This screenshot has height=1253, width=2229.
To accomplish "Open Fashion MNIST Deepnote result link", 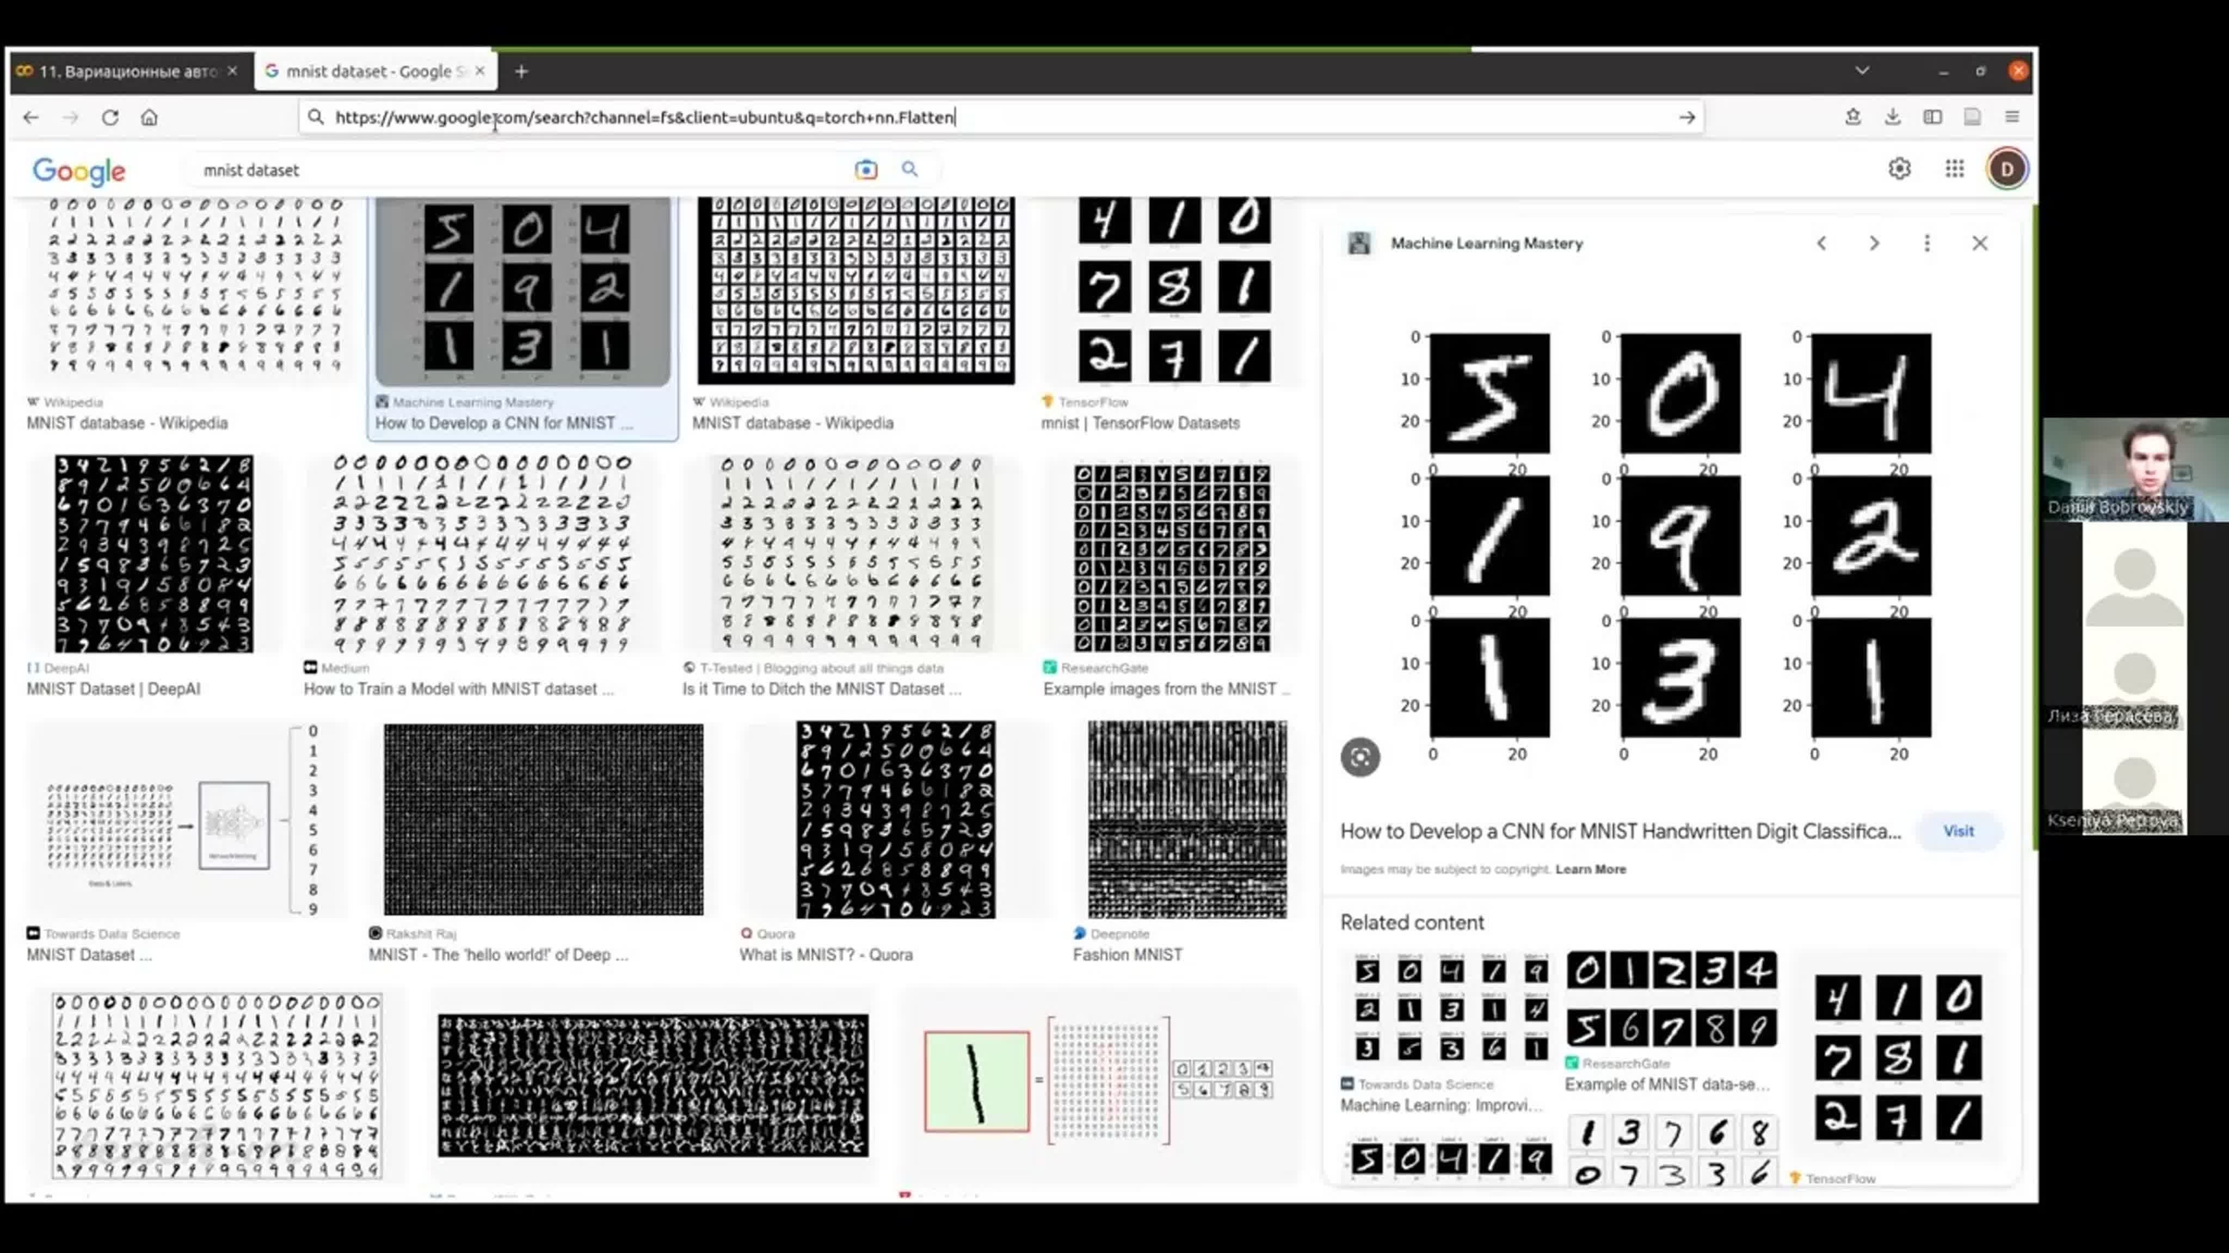I will pyautogui.click(x=1128, y=954).
